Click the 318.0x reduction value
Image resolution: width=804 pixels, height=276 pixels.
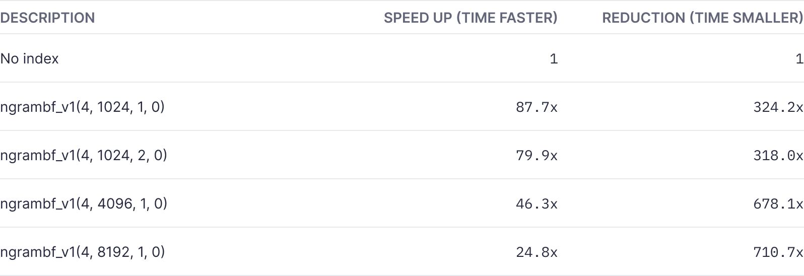[778, 155]
